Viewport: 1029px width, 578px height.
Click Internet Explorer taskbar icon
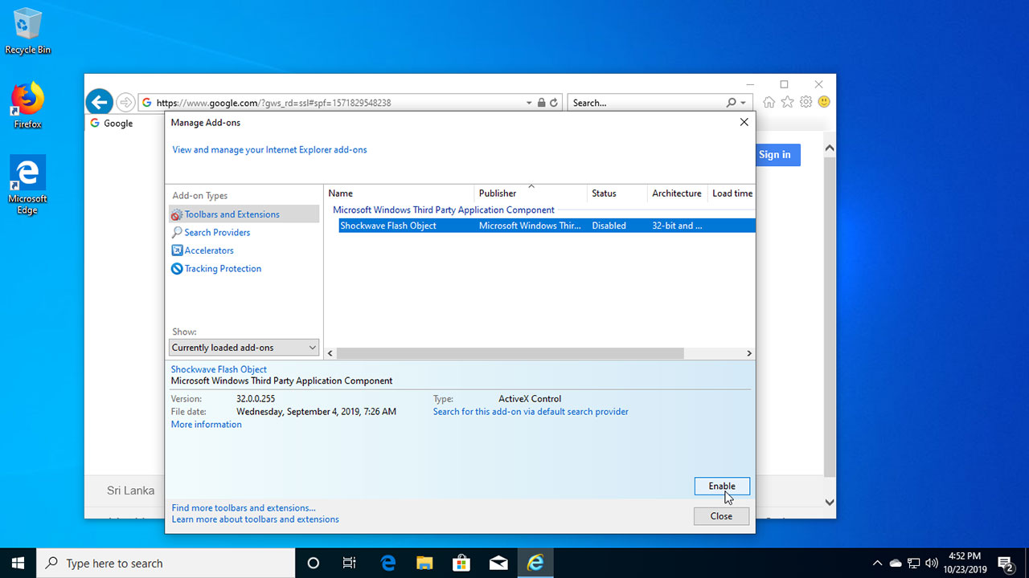pyautogui.click(x=535, y=563)
